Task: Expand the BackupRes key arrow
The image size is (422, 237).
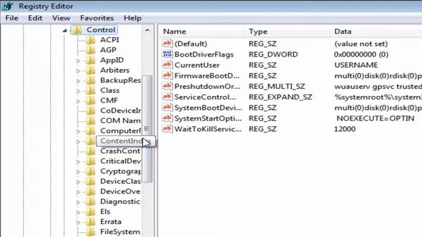Action: click(78, 81)
